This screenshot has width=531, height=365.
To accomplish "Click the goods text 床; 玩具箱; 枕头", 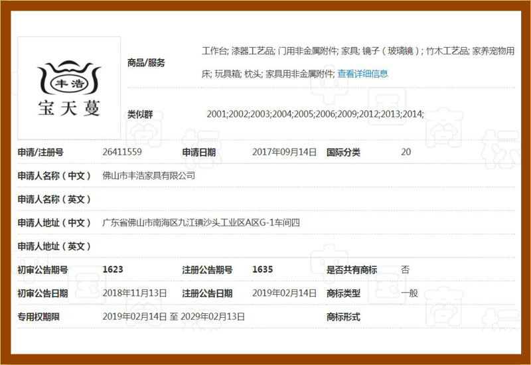I will (x=268, y=74).
